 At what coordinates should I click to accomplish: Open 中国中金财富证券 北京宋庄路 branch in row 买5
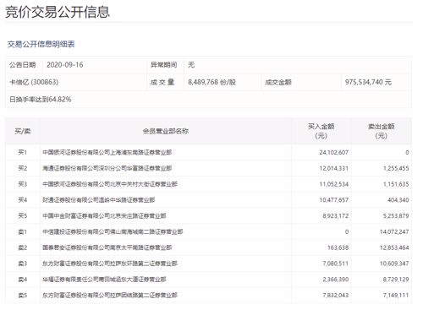pos(104,216)
